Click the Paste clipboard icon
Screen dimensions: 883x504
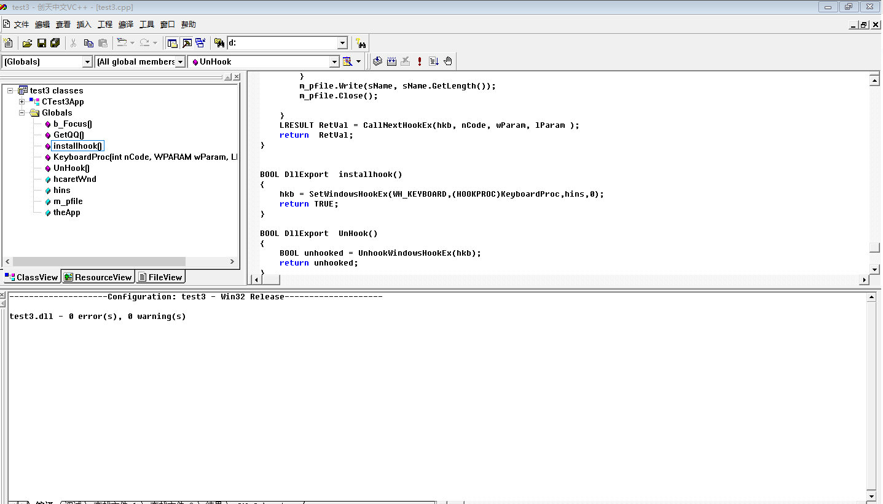coord(103,43)
